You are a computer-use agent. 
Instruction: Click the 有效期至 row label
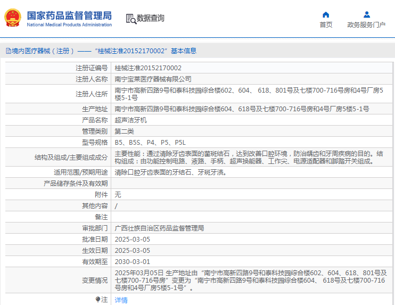[x=95, y=262]
